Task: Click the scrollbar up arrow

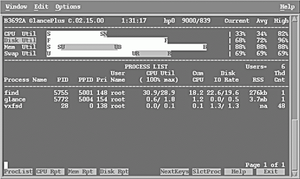Action: click(295, 19)
